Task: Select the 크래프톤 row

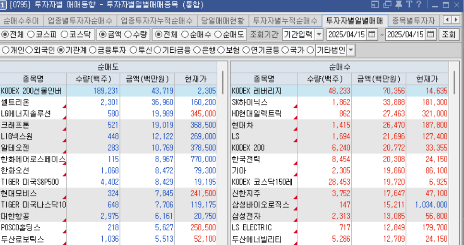Action: click(108, 125)
